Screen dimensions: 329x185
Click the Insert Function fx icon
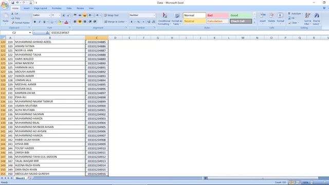[x=47, y=33]
